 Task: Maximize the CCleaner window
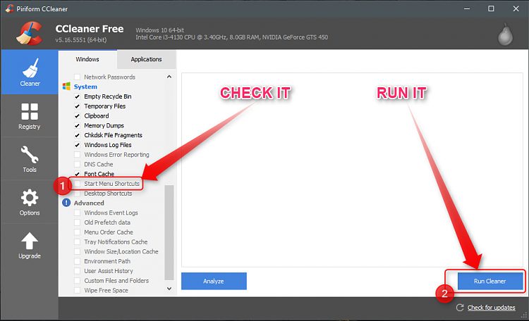491,8
